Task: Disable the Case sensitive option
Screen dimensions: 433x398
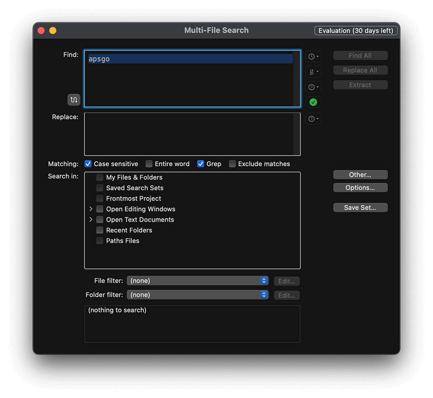Action: click(88, 164)
